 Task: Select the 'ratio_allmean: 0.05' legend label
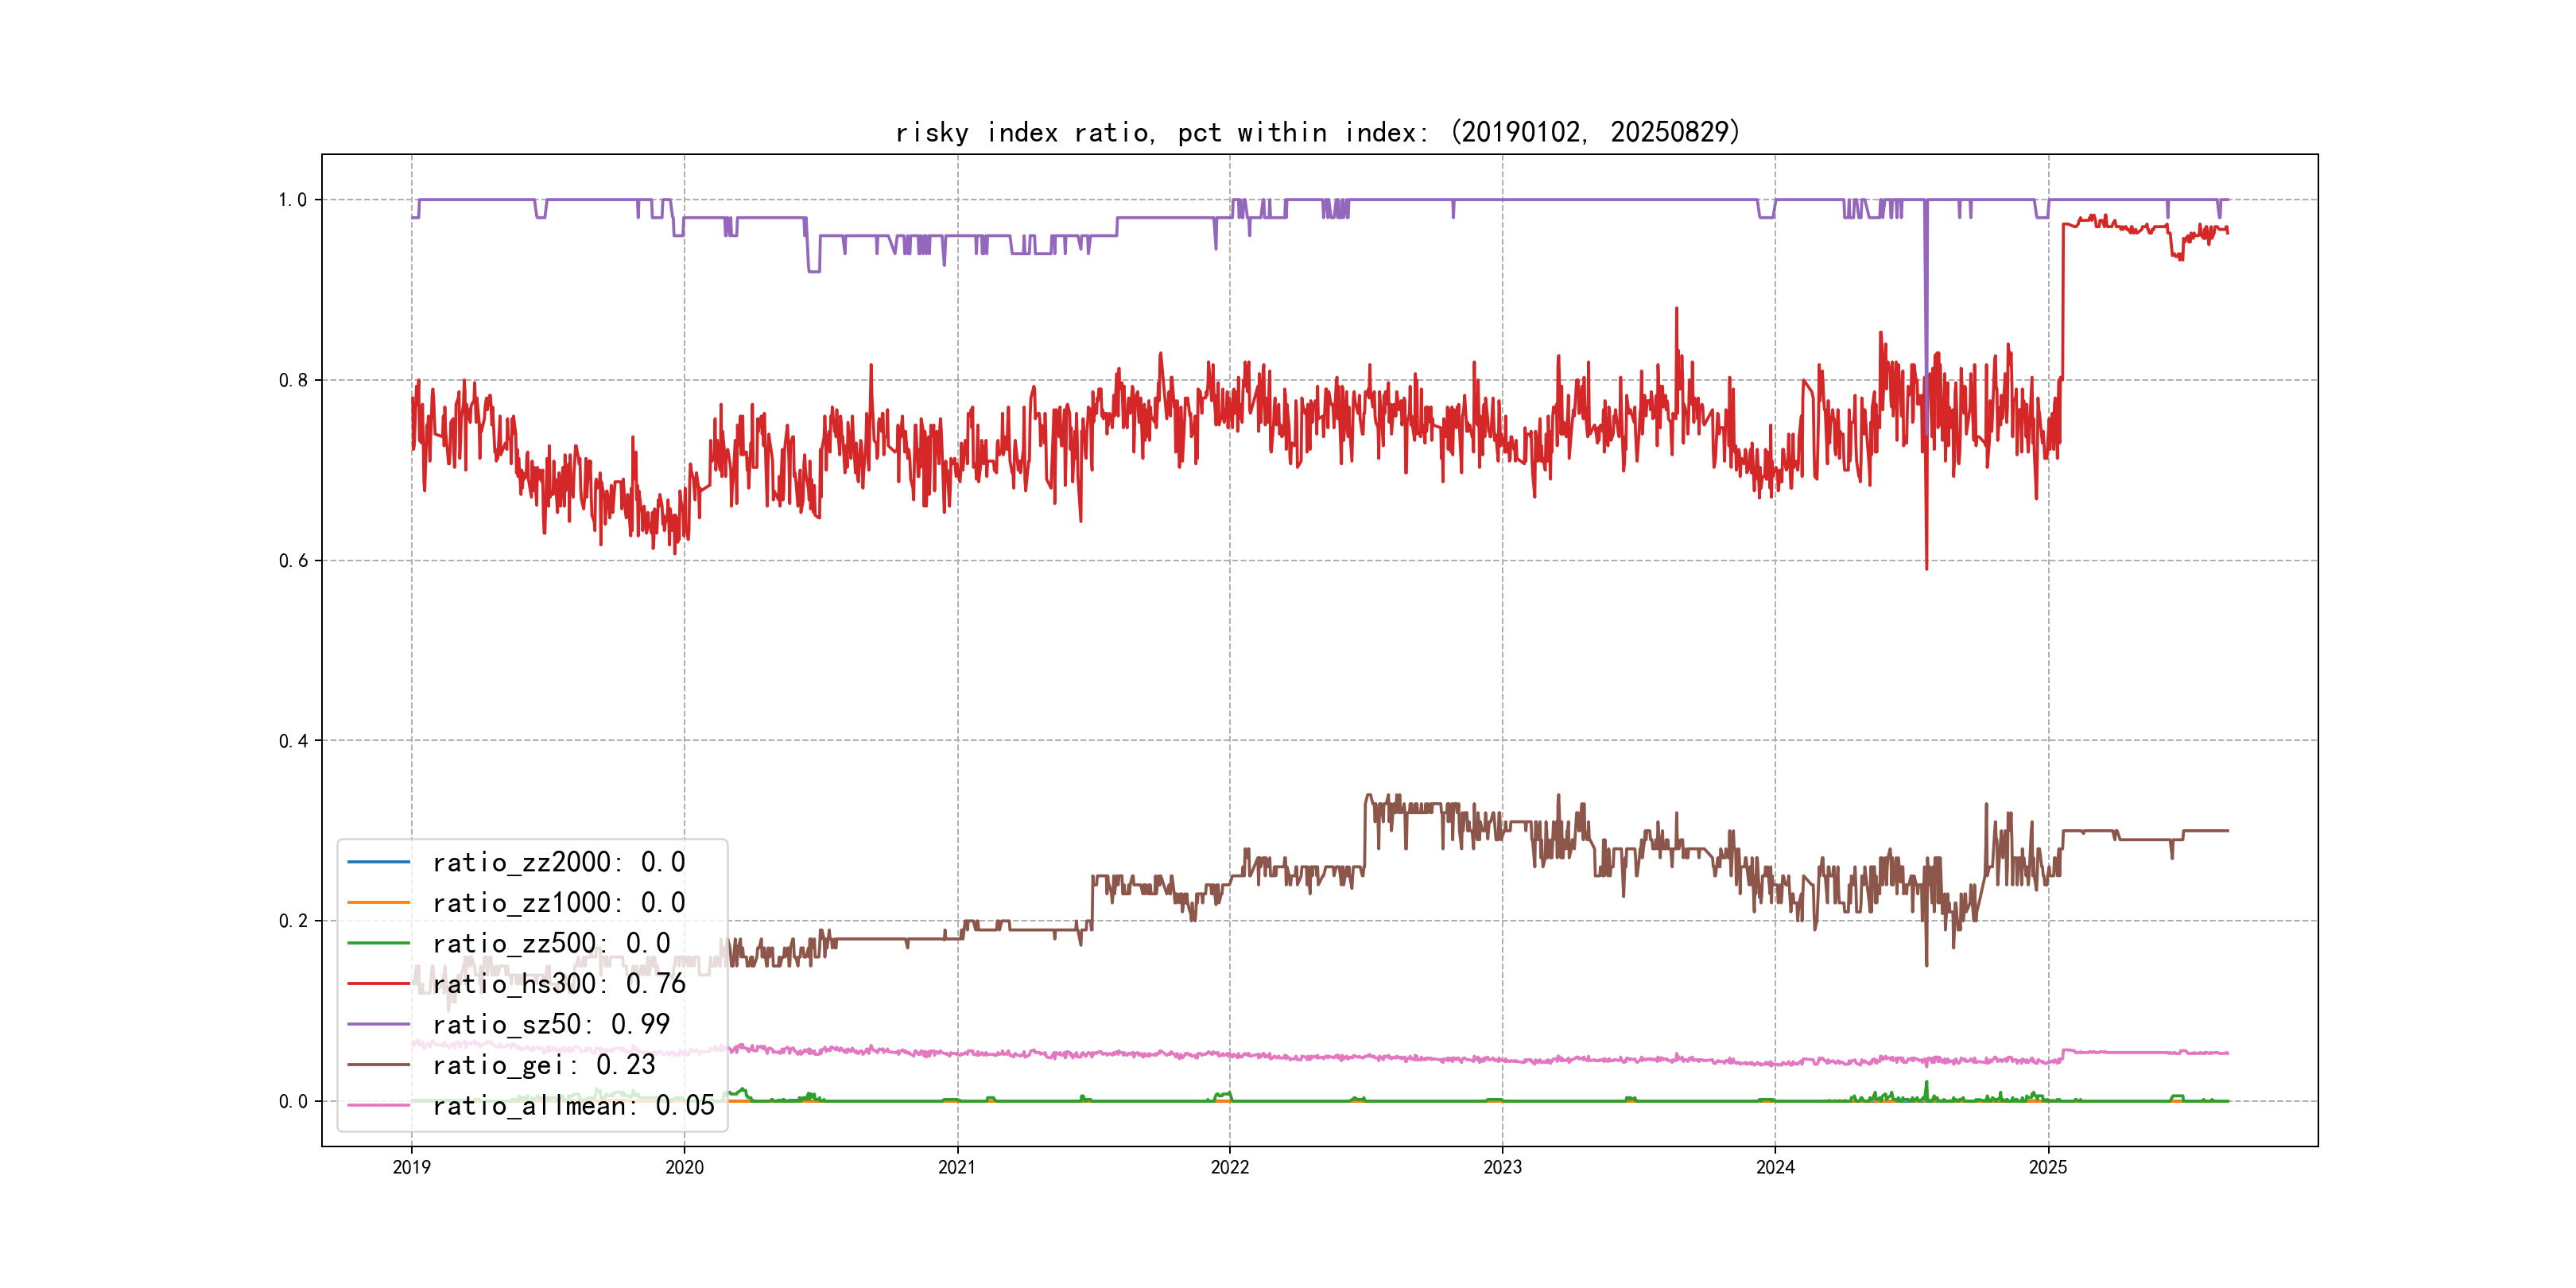(x=573, y=1105)
